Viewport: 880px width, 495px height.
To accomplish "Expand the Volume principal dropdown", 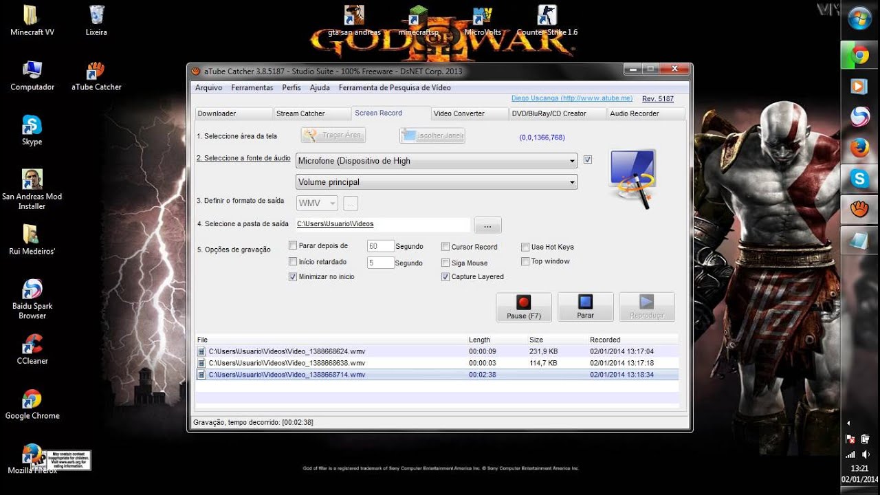I will coord(437,182).
